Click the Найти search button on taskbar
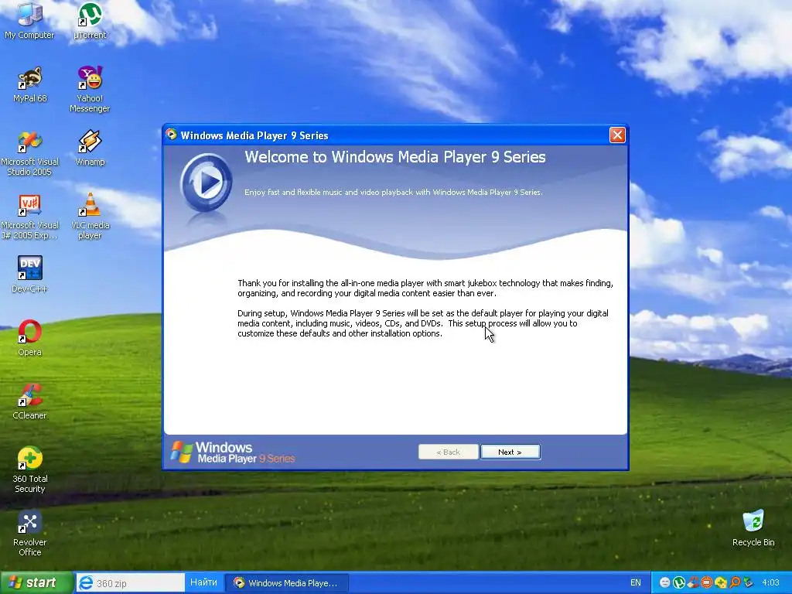Viewport: 792px width, 594px height. (x=203, y=582)
